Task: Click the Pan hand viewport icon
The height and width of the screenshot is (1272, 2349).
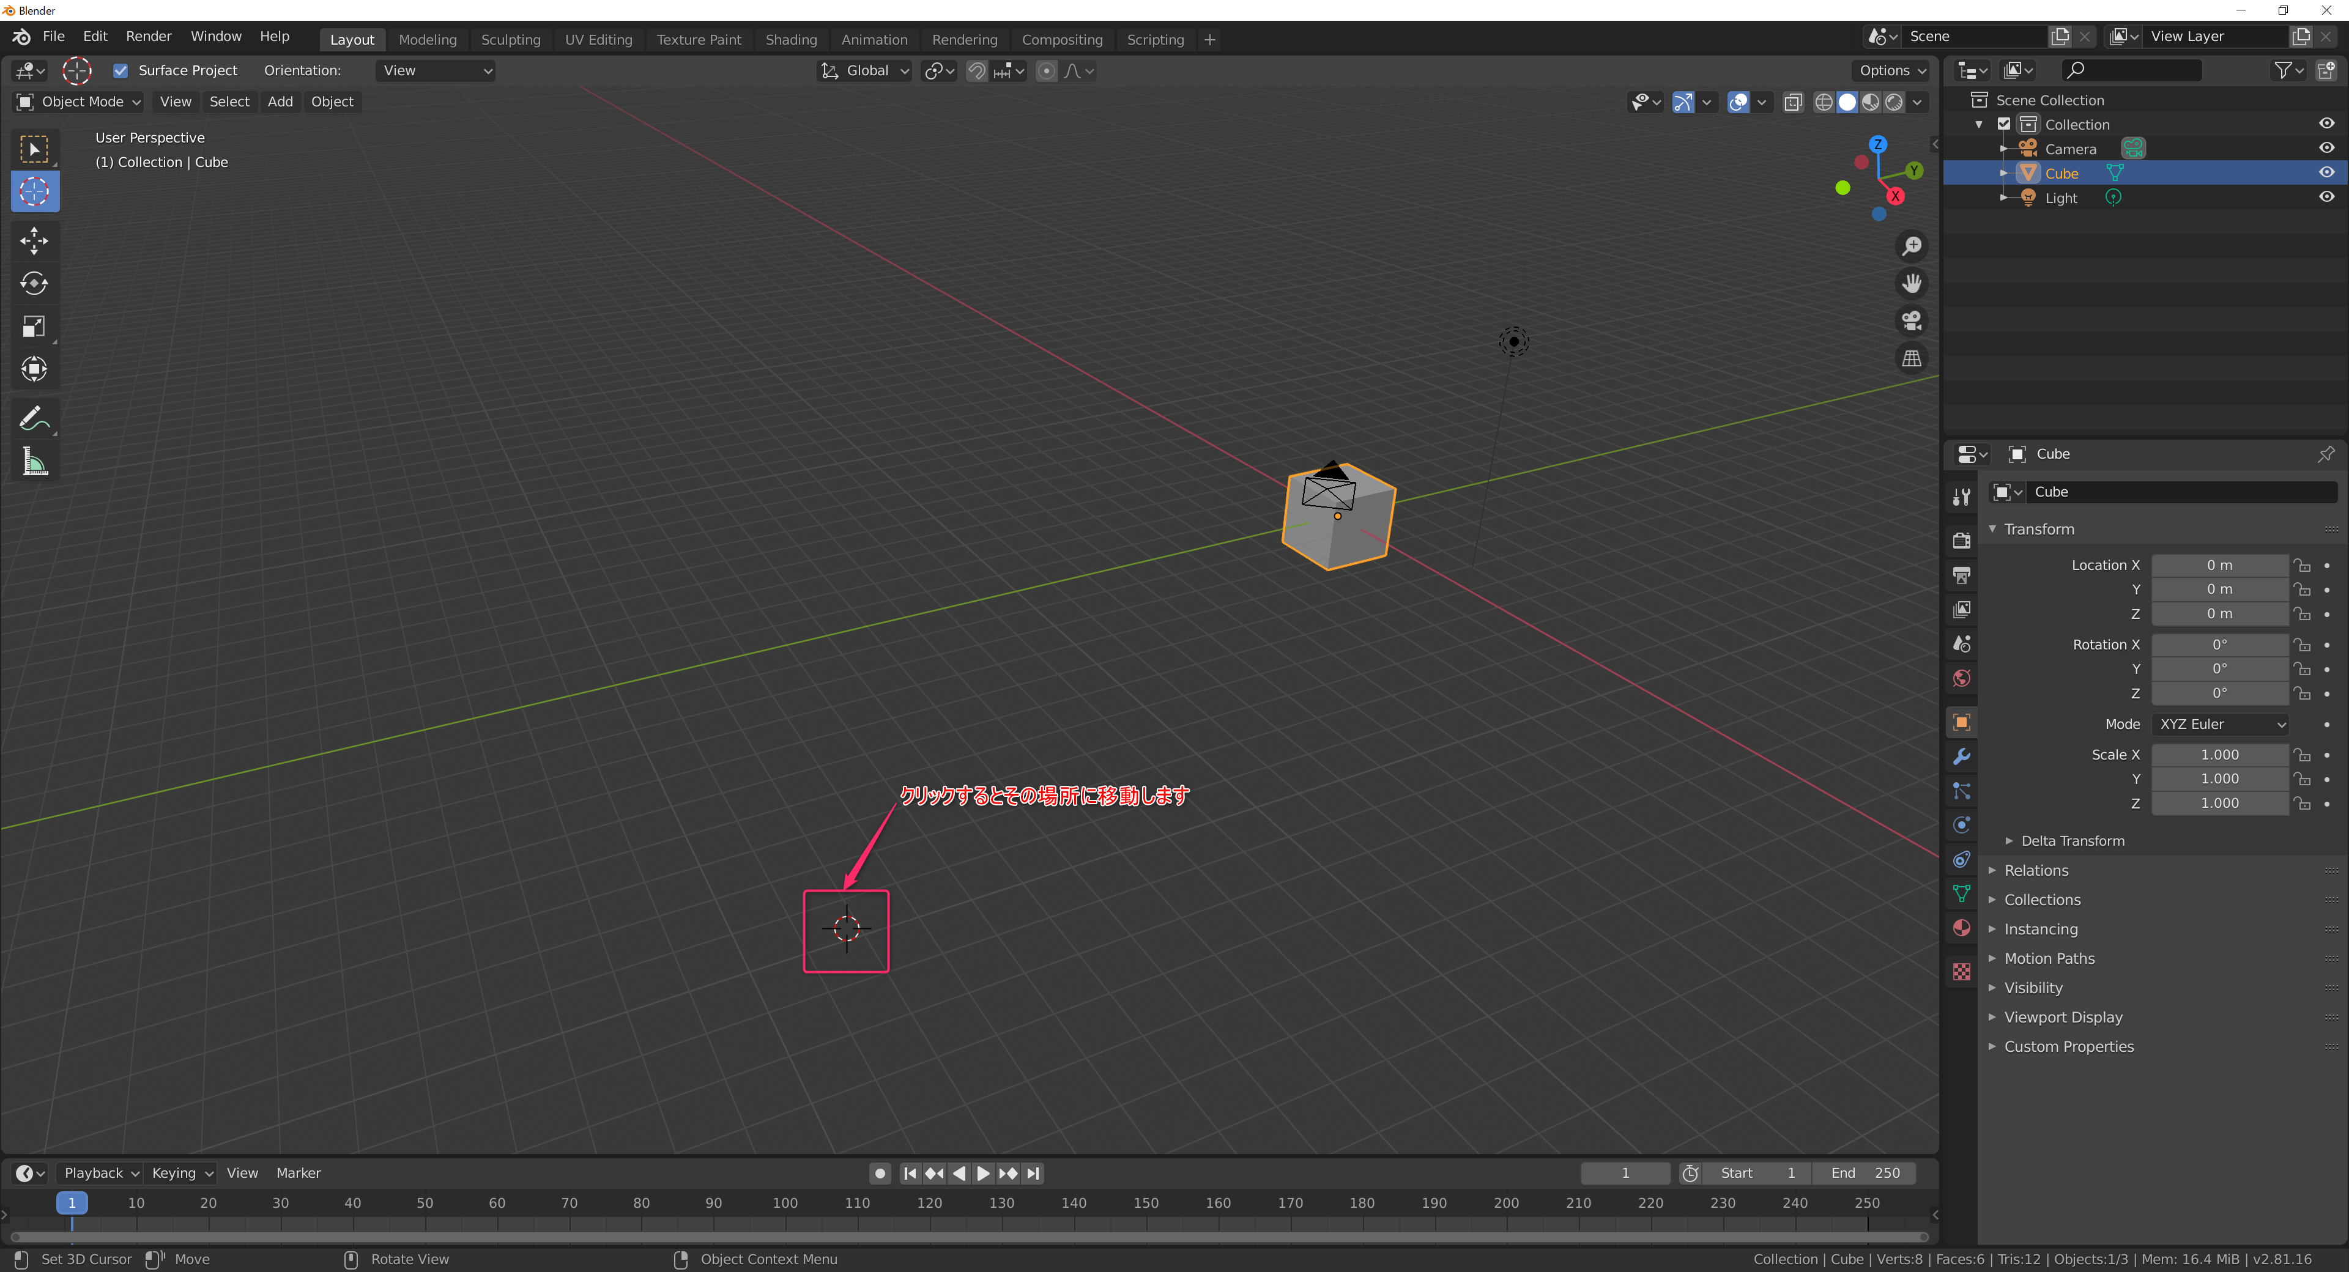Action: (x=1911, y=284)
